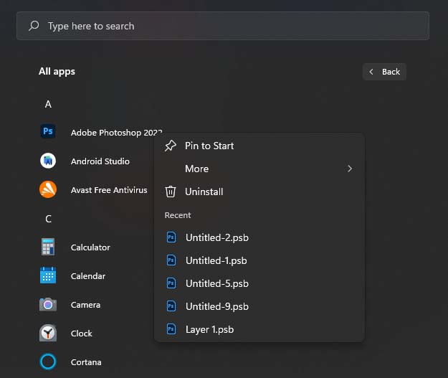448x378 pixels.
Task: Click the Camera app icon
Action: 48,305
